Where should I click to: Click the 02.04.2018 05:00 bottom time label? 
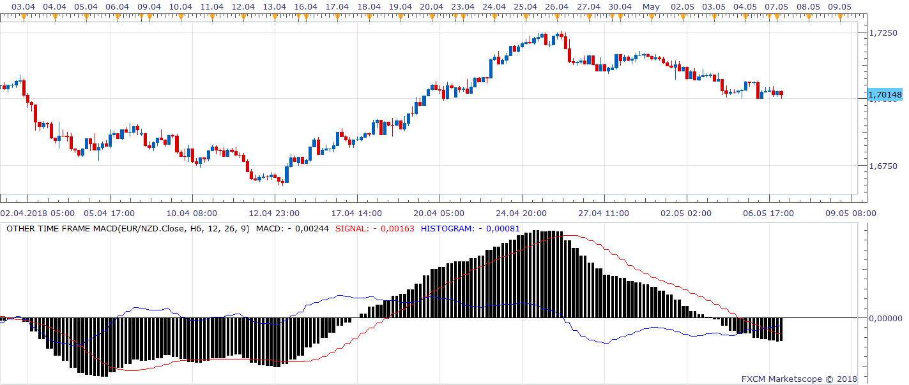coord(38,214)
